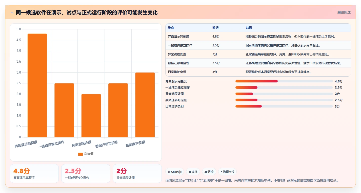The image size is (361, 193).
Task: Click the page title about 候选软件
Action: coord(87,13)
